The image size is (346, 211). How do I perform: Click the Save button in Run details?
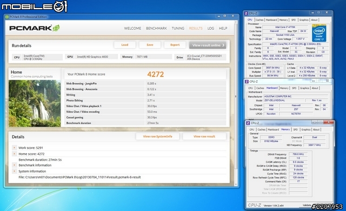pos(150,45)
